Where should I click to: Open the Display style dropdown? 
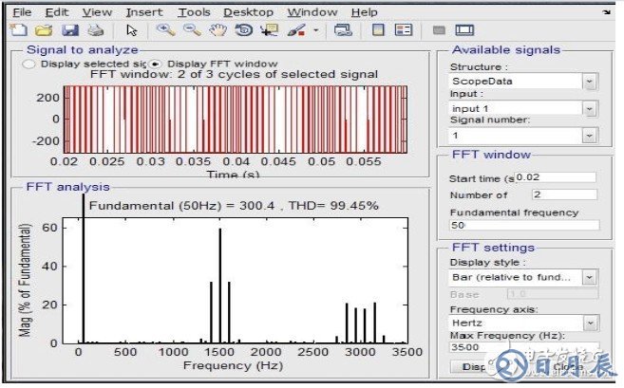pos(589,277)
